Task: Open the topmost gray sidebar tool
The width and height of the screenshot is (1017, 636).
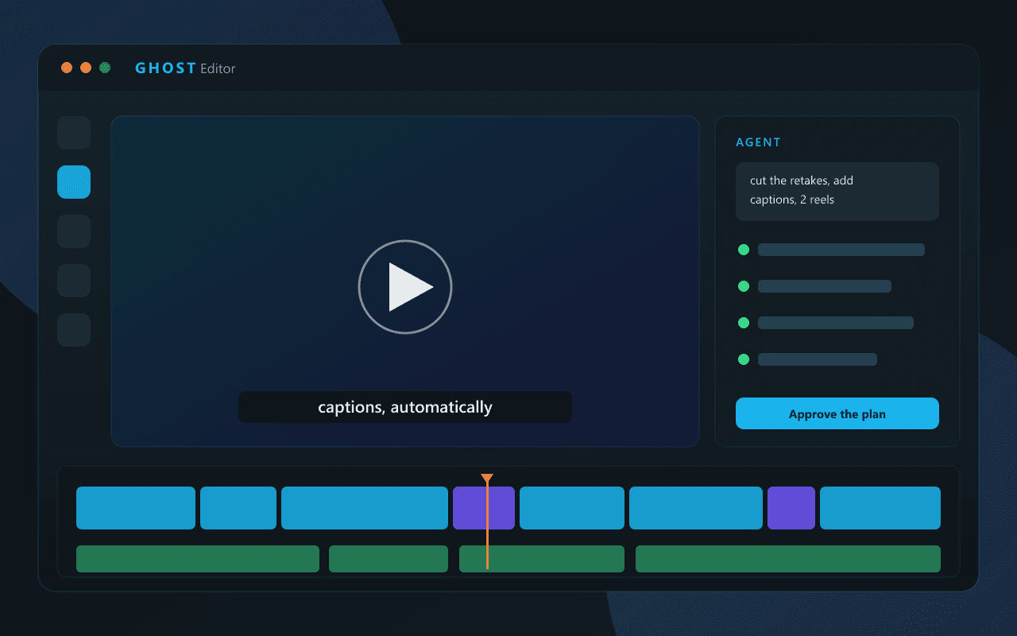Action: [74, 133]
